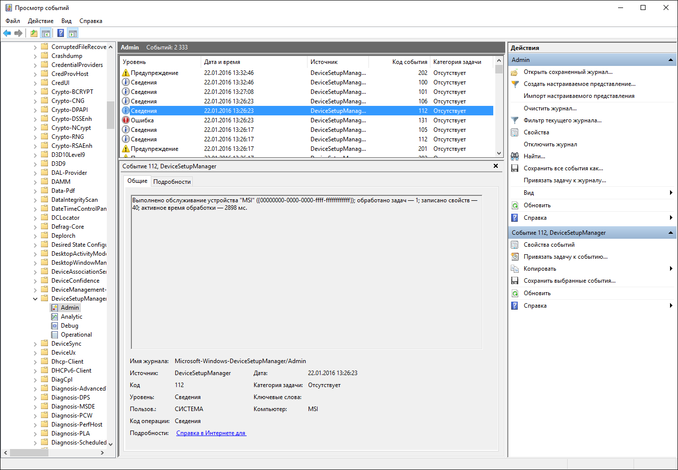Click the Up one level folder icon
This screenshot has width=678, height=470.
coord(33,33)
